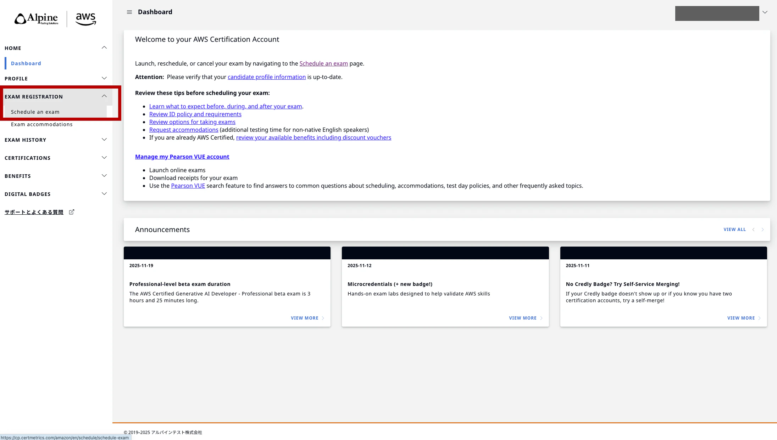The width and height of the screenshot is (777, 440).
Task: Open the Pearson VUE search link
Action: (x=188, y=186)
